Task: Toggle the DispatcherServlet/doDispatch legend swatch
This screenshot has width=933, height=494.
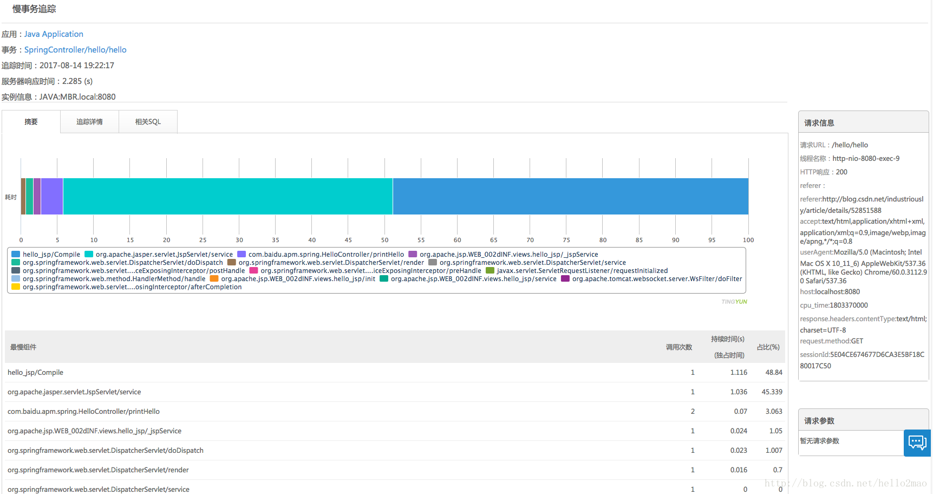Action: [16, 262]
